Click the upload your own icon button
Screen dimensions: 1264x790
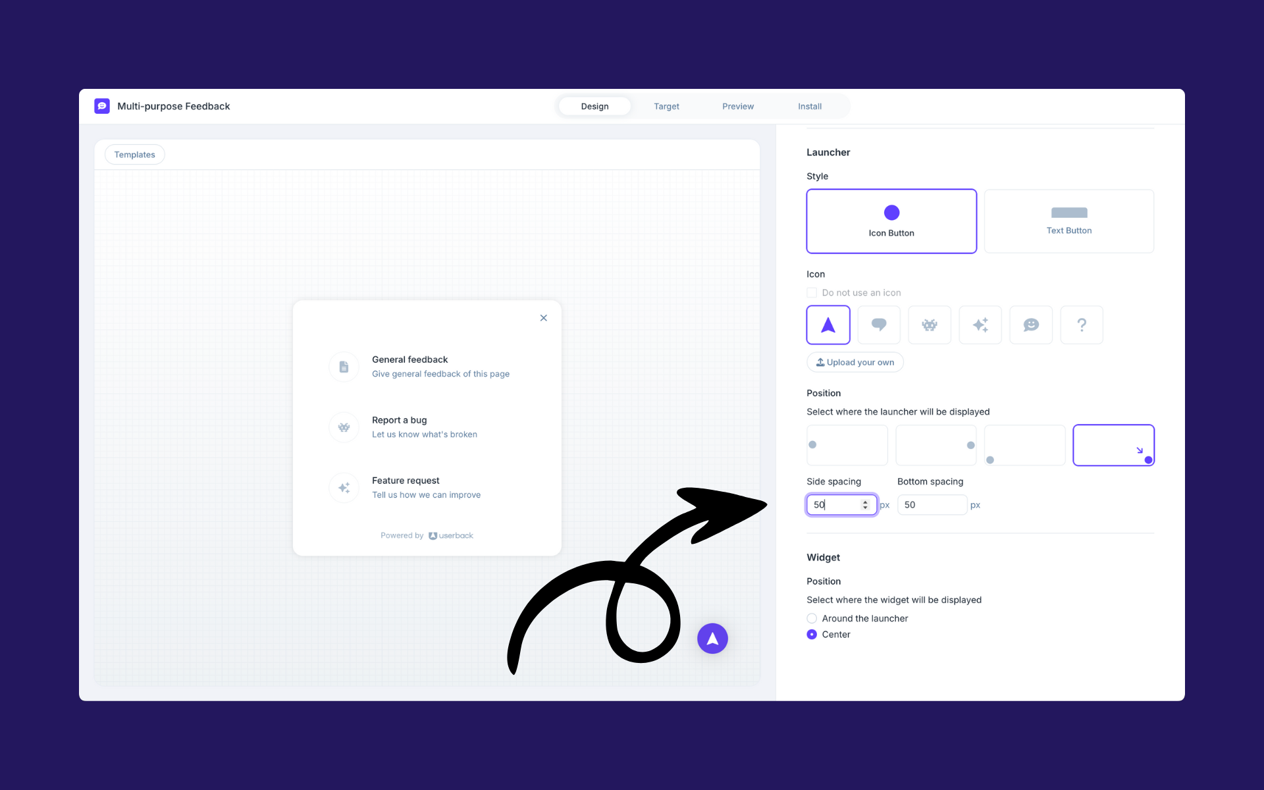pyautogui.click(x=855, y=362)
